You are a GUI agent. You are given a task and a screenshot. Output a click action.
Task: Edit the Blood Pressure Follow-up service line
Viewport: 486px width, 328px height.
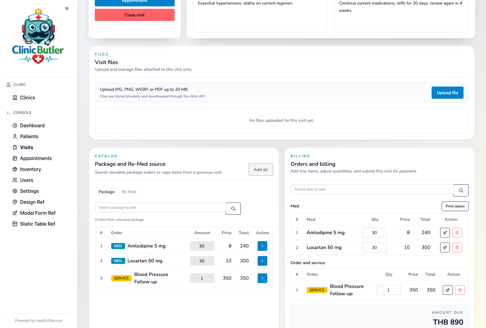tap(447, 290)
